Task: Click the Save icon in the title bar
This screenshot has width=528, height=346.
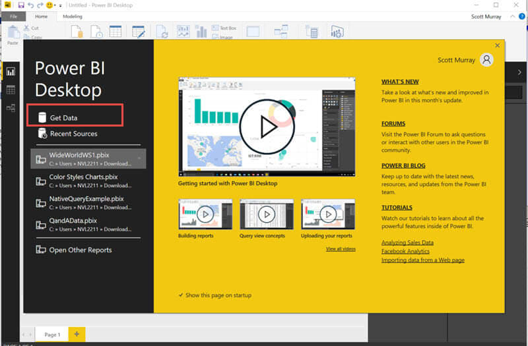Action: click(x=21, y=5)
